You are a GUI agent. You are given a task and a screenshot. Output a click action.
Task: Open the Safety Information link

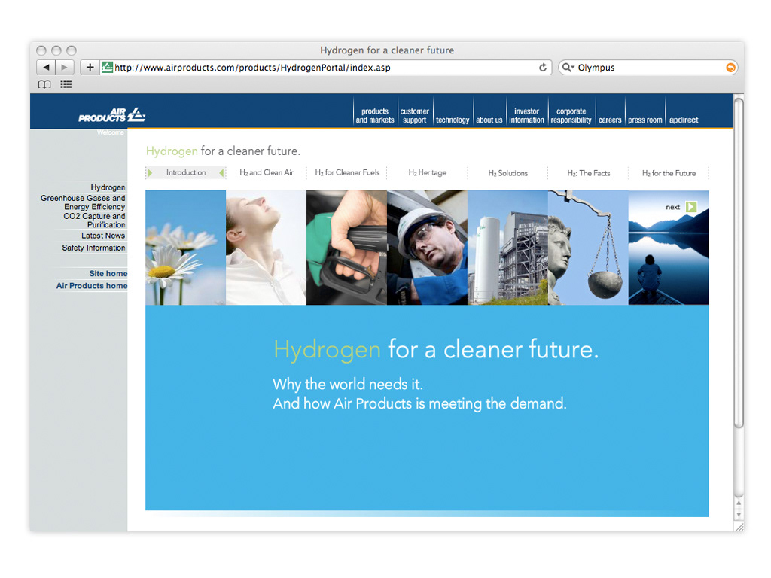(93, 248)
